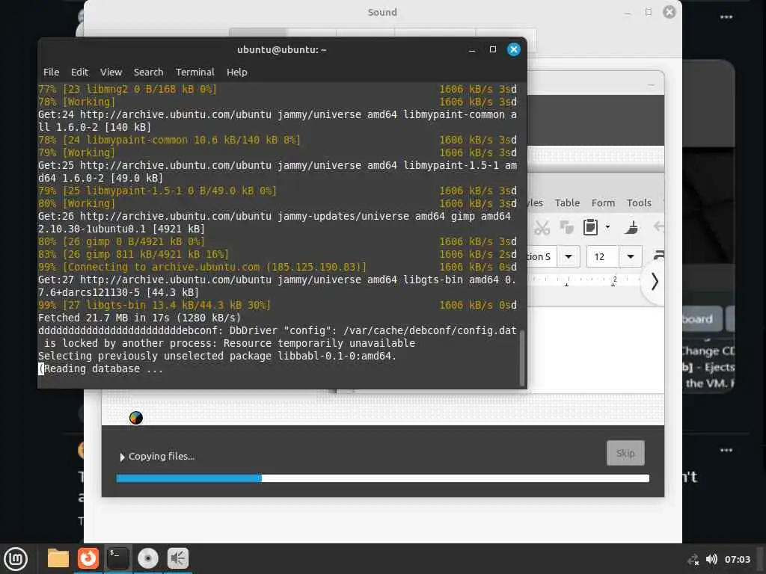
Task: Open the Edit menu in terminal
Action: click(x=79, y=72)
